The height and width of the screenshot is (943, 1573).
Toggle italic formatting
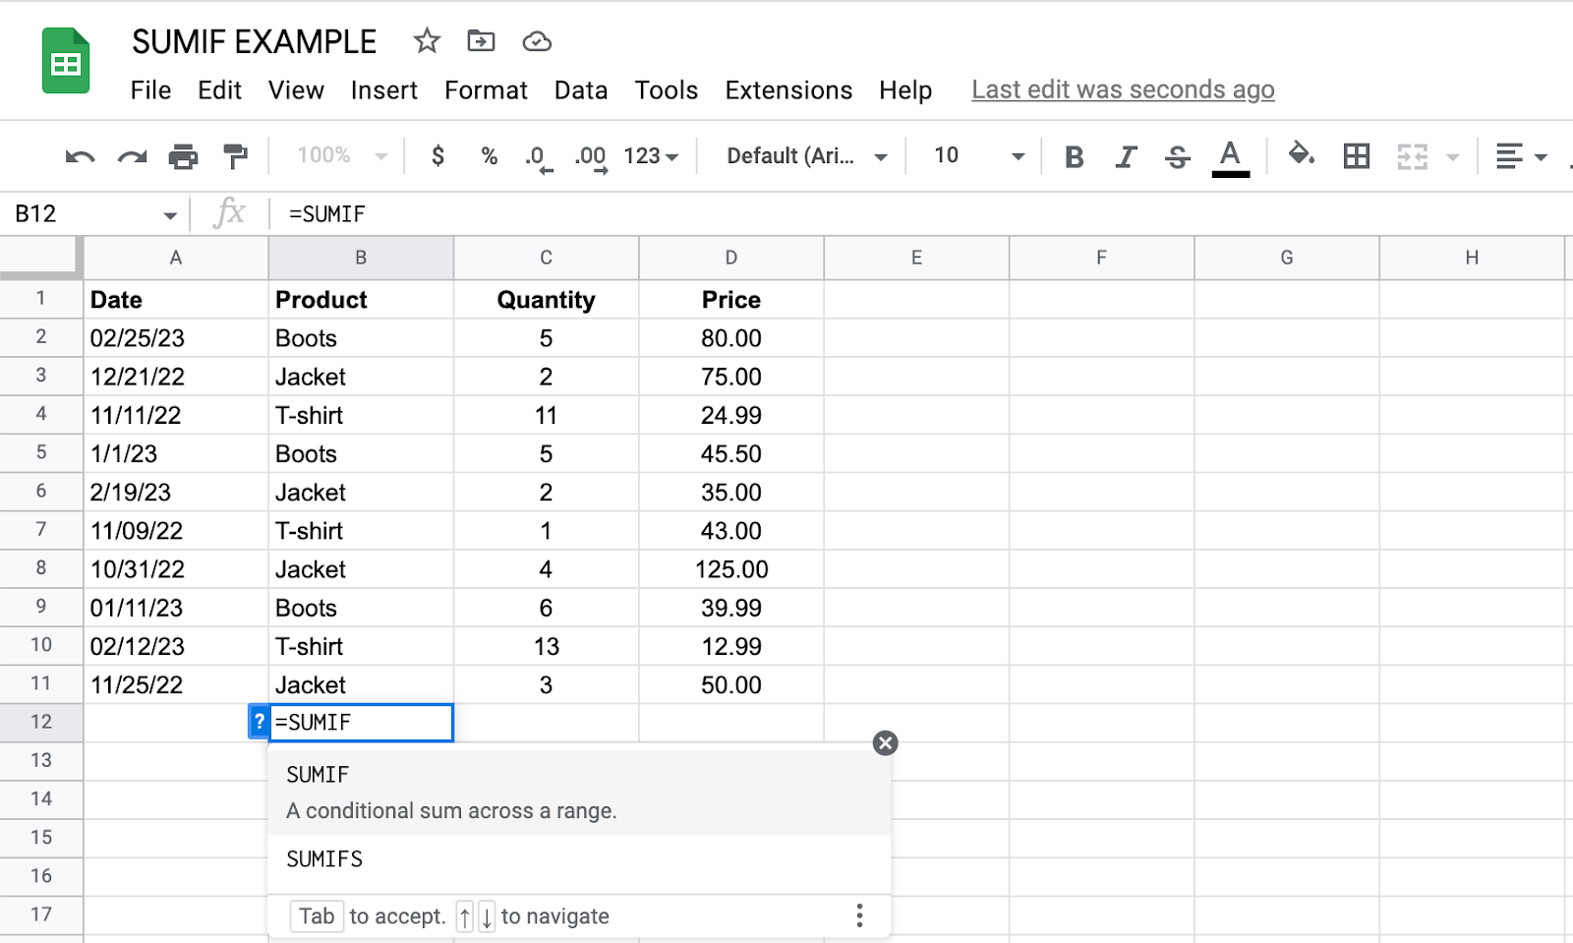tap(1126, 156)
